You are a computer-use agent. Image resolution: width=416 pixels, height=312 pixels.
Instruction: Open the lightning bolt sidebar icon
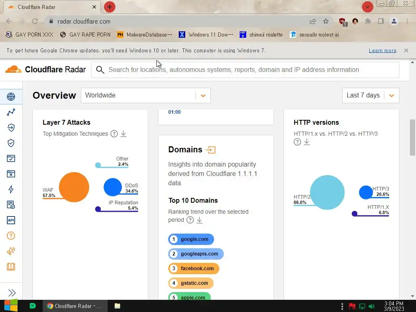[x=11, y=189]
